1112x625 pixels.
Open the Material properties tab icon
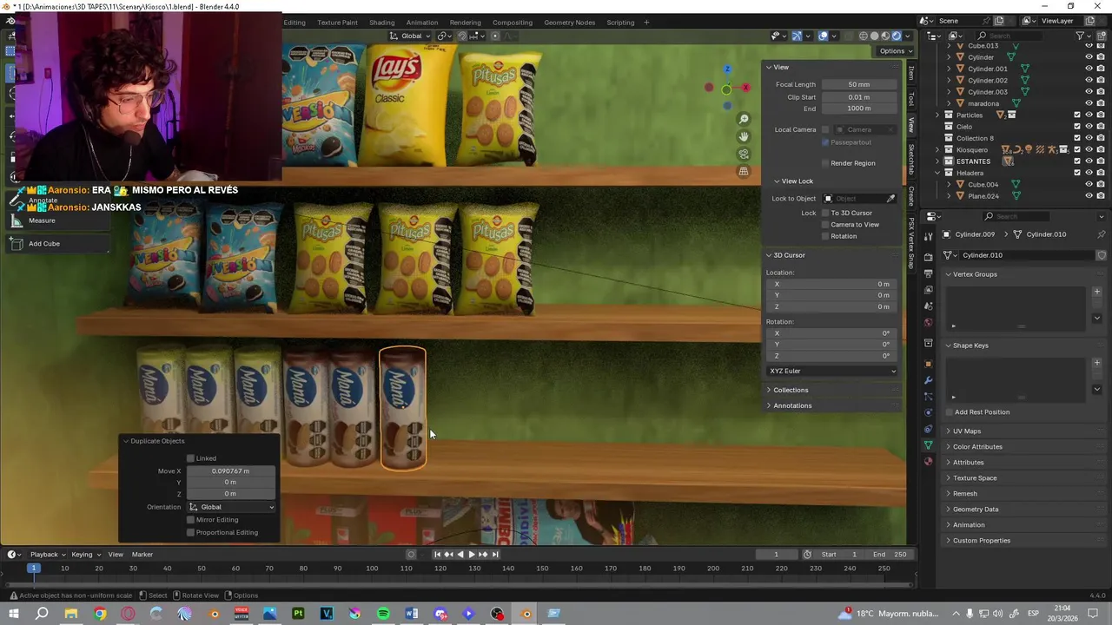(x=929, y=462)
